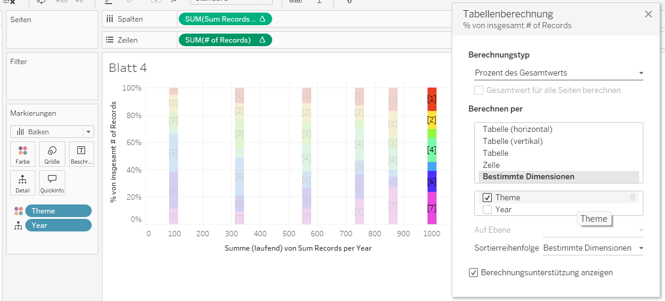Click the detail icon beside Year pill
The height and width of the screenshot is (301, 665).
point(19,225)
